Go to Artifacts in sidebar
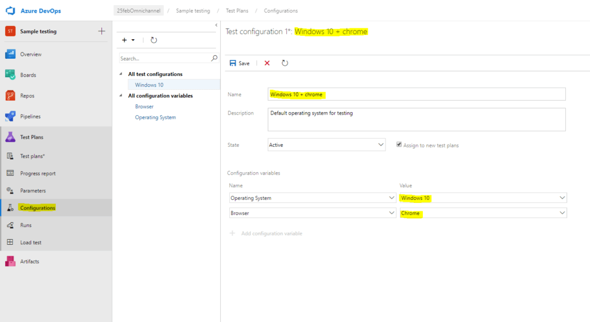 [x=29, y=261]
